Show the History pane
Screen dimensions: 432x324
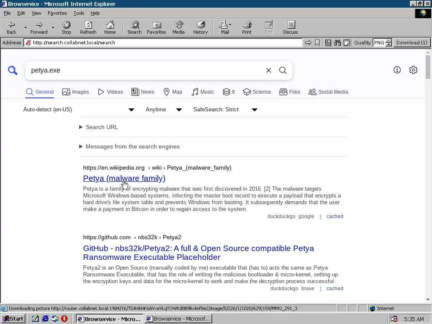pos(200,27)
